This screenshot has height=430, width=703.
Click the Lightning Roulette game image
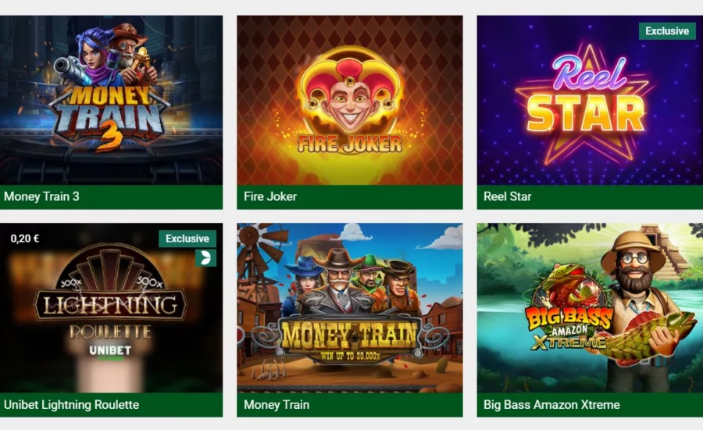(111, 308)
